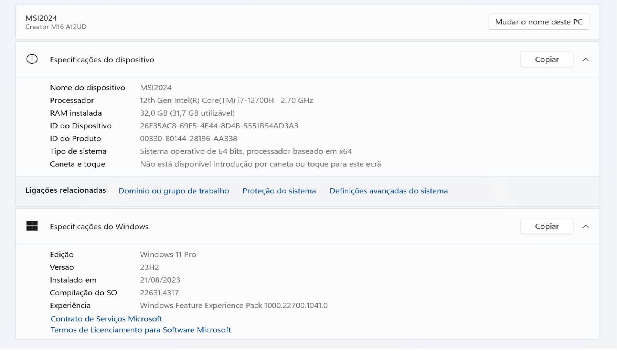Click the Versão label
Screen dimensions: 617x351
(62, 267)
